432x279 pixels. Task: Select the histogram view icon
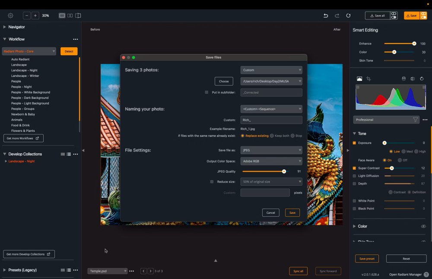[x=359, y=79]
